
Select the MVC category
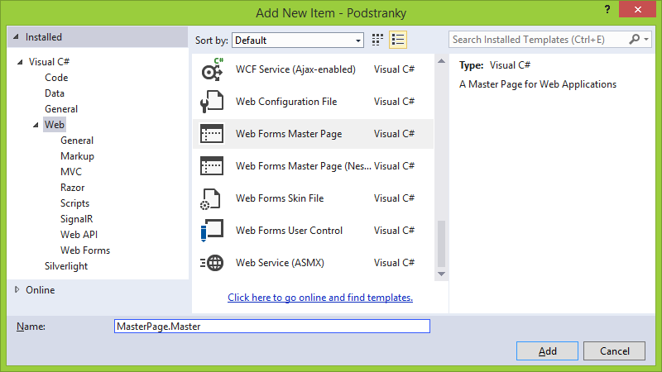point(71,172)
